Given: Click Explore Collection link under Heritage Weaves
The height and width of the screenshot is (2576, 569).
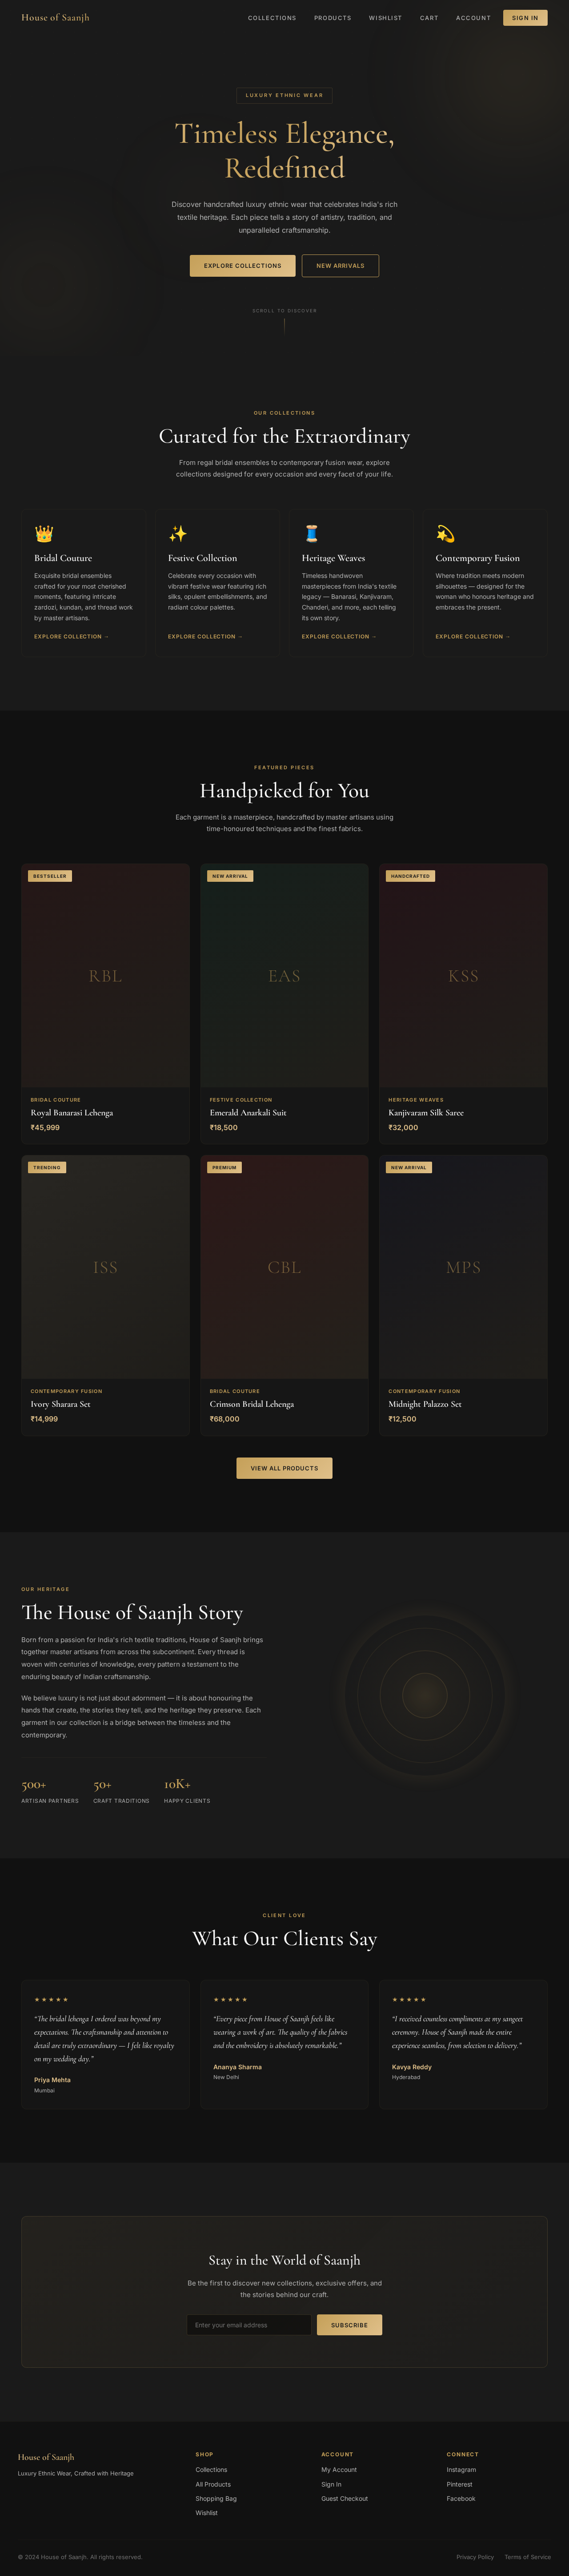Looking at the screenshot, I should (339, 637).
